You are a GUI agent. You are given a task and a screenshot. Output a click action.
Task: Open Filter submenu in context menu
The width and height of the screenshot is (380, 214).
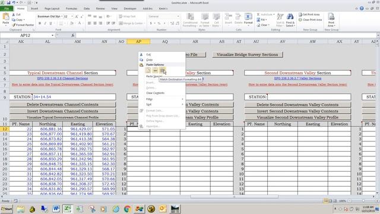tap(161, 99)
